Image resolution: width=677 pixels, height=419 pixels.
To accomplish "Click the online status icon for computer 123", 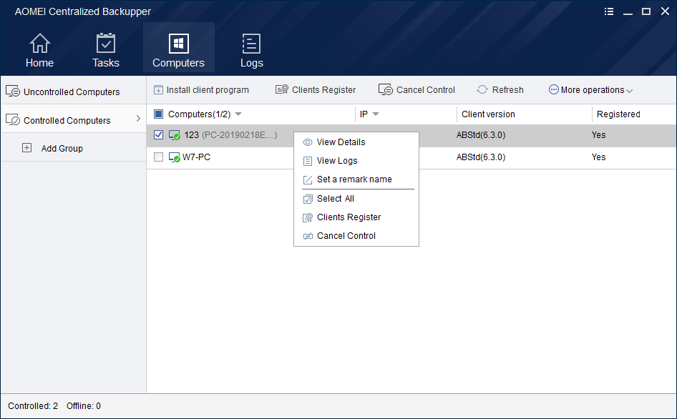I will 175,135.
